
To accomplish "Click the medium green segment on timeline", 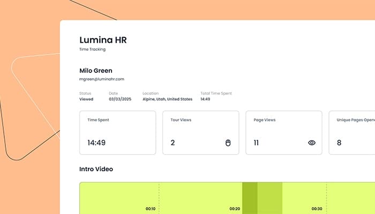I will click(x=269, y=198).
